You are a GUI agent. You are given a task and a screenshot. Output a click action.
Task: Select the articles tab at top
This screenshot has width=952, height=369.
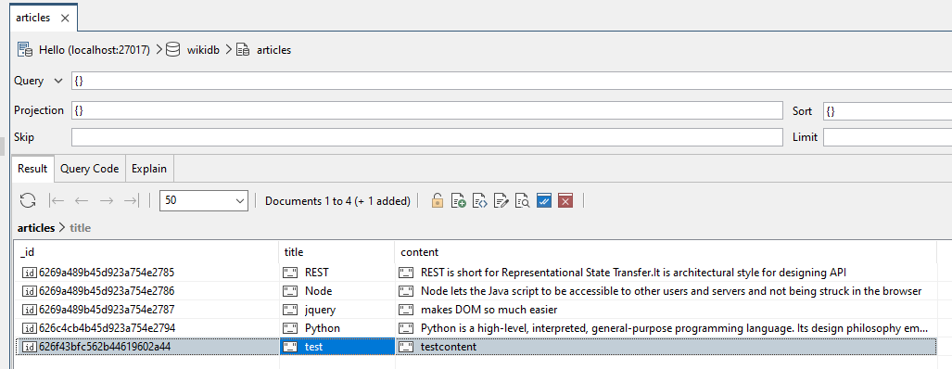click(32, 18)
